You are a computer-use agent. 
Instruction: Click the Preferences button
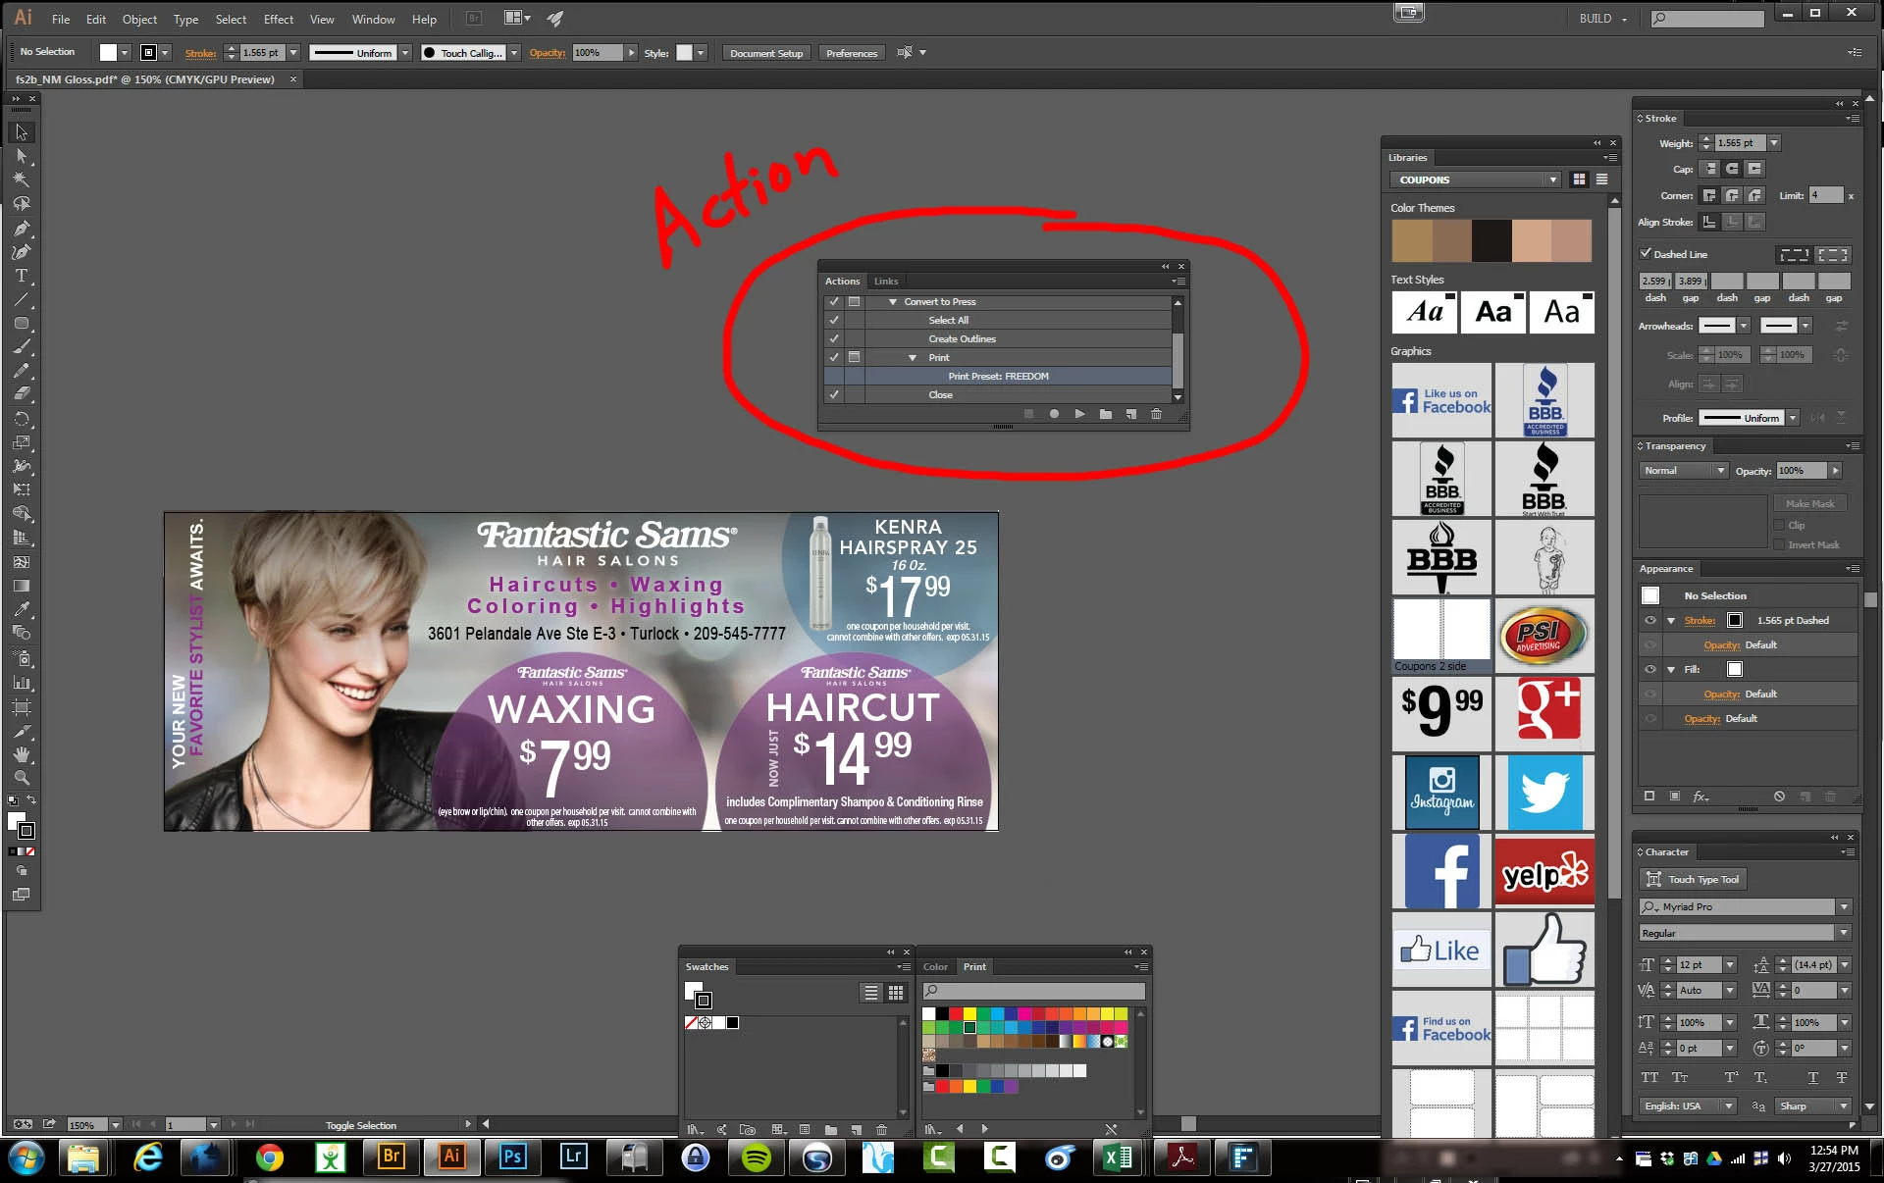(x=851, y=53)
